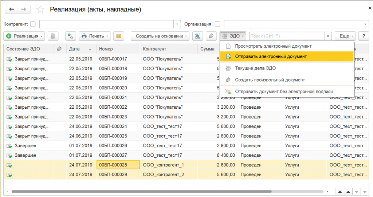Clear the search field with the x button
The image size is (373, 197).
point(328,36)
